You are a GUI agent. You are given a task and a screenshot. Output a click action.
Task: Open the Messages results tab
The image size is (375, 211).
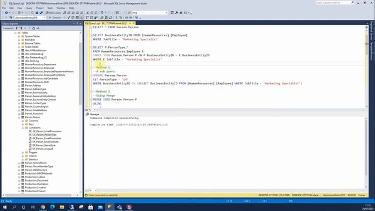click(x=93, y=114)
